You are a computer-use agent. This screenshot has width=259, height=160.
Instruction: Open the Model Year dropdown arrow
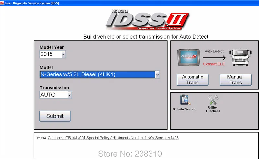pos(63,54)
